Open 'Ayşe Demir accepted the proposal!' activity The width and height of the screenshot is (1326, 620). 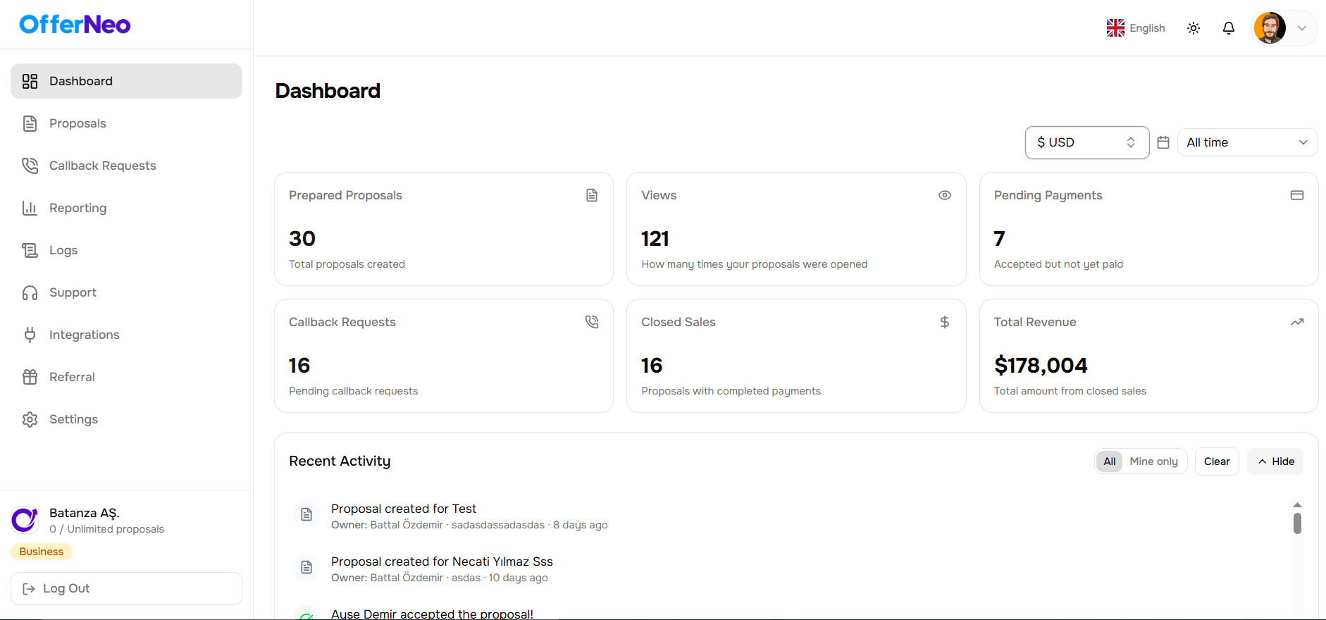point(432,614)
